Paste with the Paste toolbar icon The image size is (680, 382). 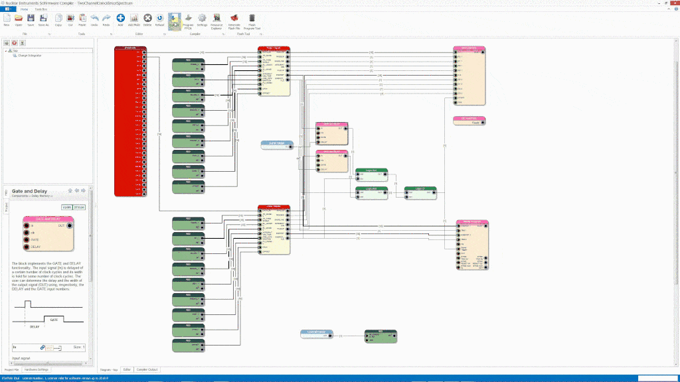[x=82, y=20]
